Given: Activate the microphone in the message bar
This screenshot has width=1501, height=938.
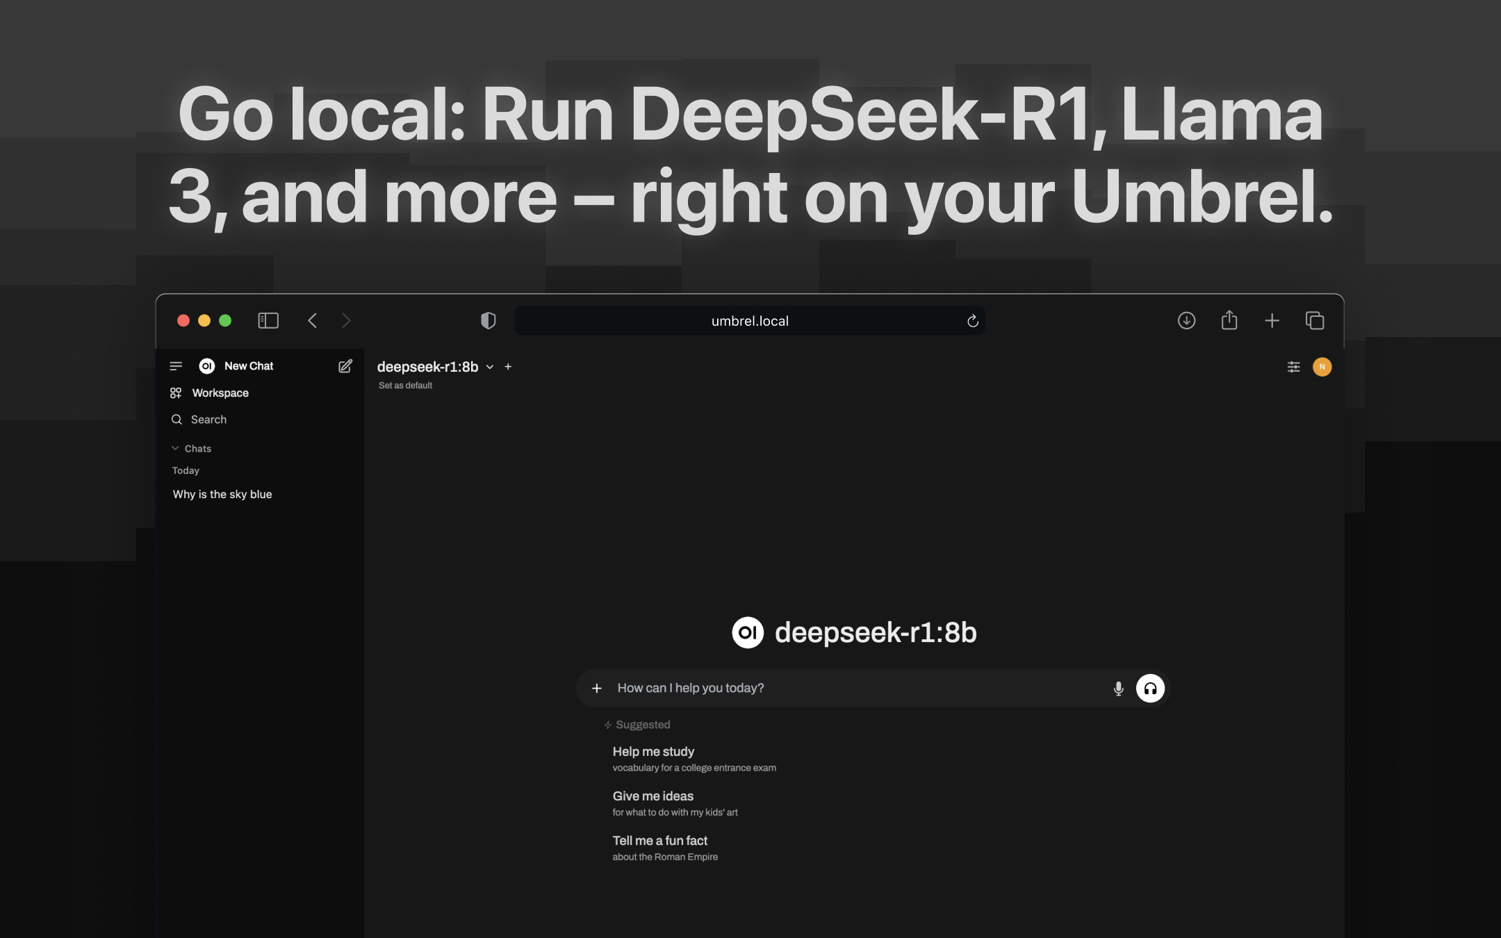Looking at the screenshot, I should click(x=1118, y=688).
